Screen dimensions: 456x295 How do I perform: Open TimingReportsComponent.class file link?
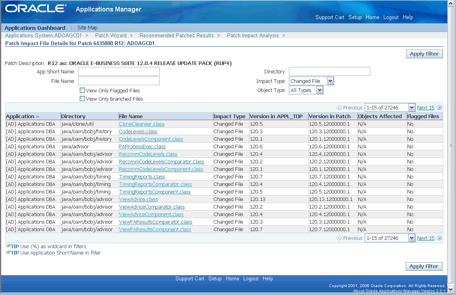(x=155, y=192)
